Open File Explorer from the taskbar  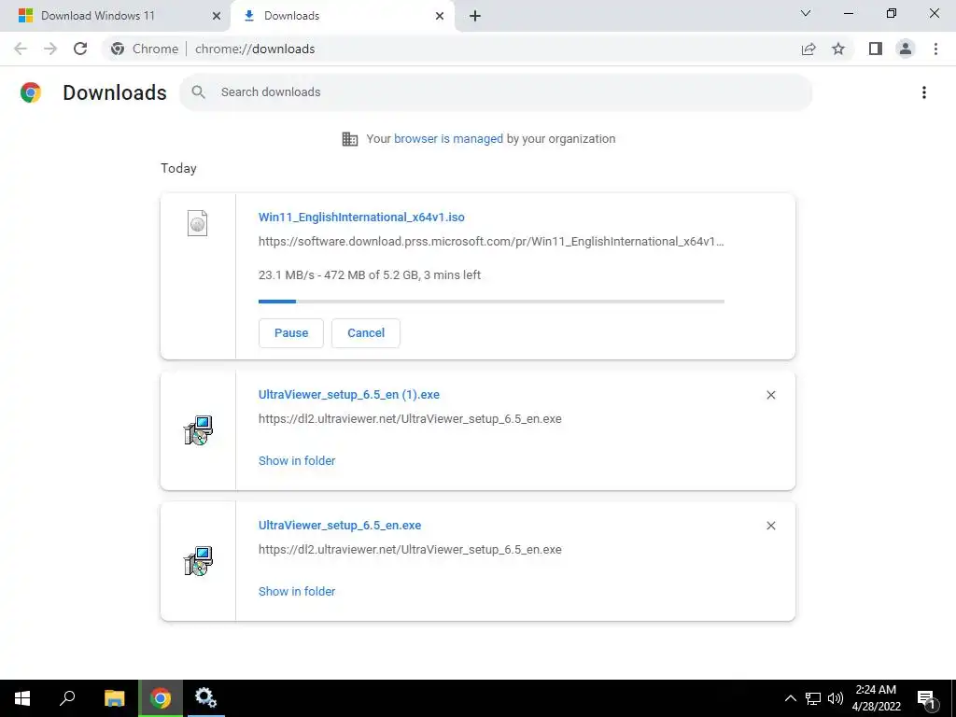pos(114,698)
